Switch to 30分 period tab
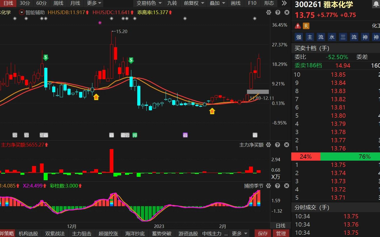The image size is (380, 237). tap(25, 3)
